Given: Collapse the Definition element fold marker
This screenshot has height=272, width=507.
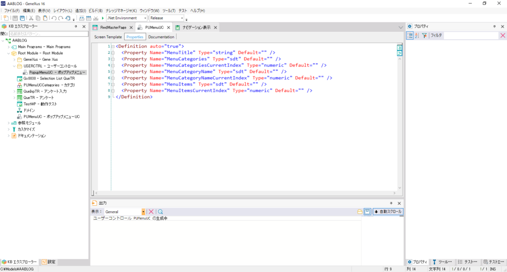Looking at the screenshot, I should coord(113,46).
